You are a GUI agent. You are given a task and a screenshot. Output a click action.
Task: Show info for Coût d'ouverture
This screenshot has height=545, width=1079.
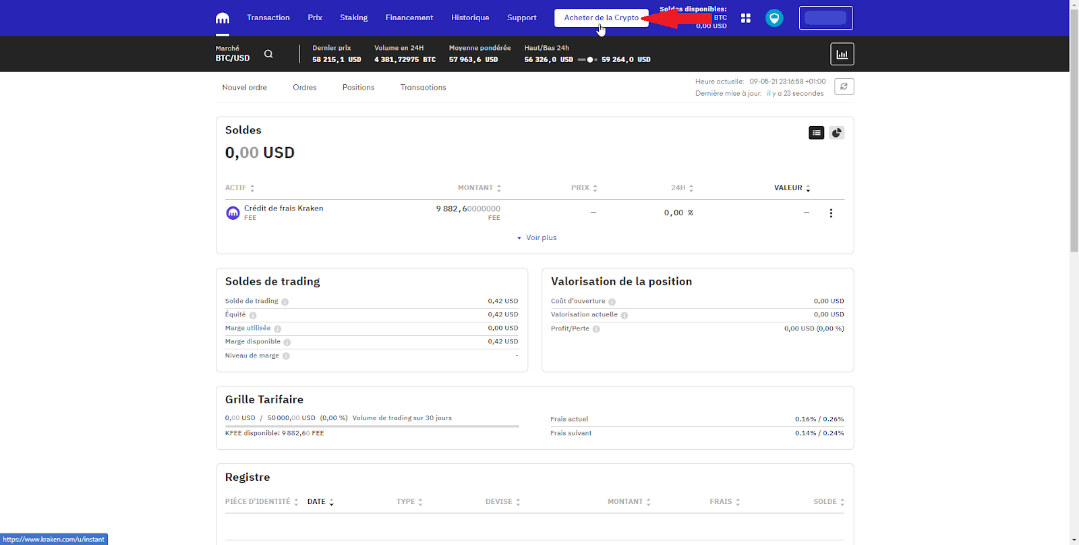[612, 302]
